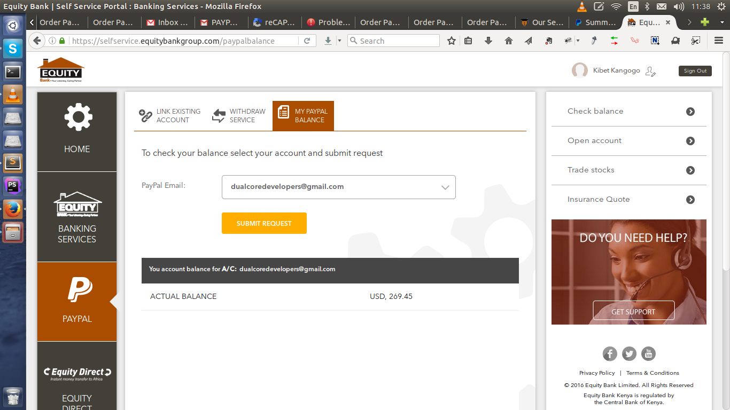
Task: Click the Facebook icon in footer
Action: coord(610,353)
